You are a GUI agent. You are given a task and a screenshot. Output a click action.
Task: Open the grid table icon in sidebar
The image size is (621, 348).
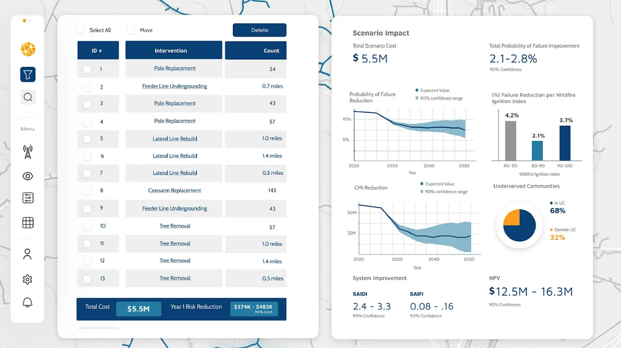[x=28, y=223]
